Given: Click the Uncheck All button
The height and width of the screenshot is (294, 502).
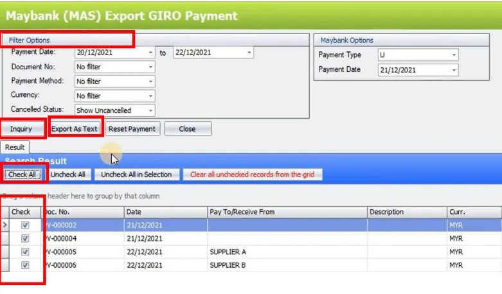Looking at the screenshot, I should [68, 175].
